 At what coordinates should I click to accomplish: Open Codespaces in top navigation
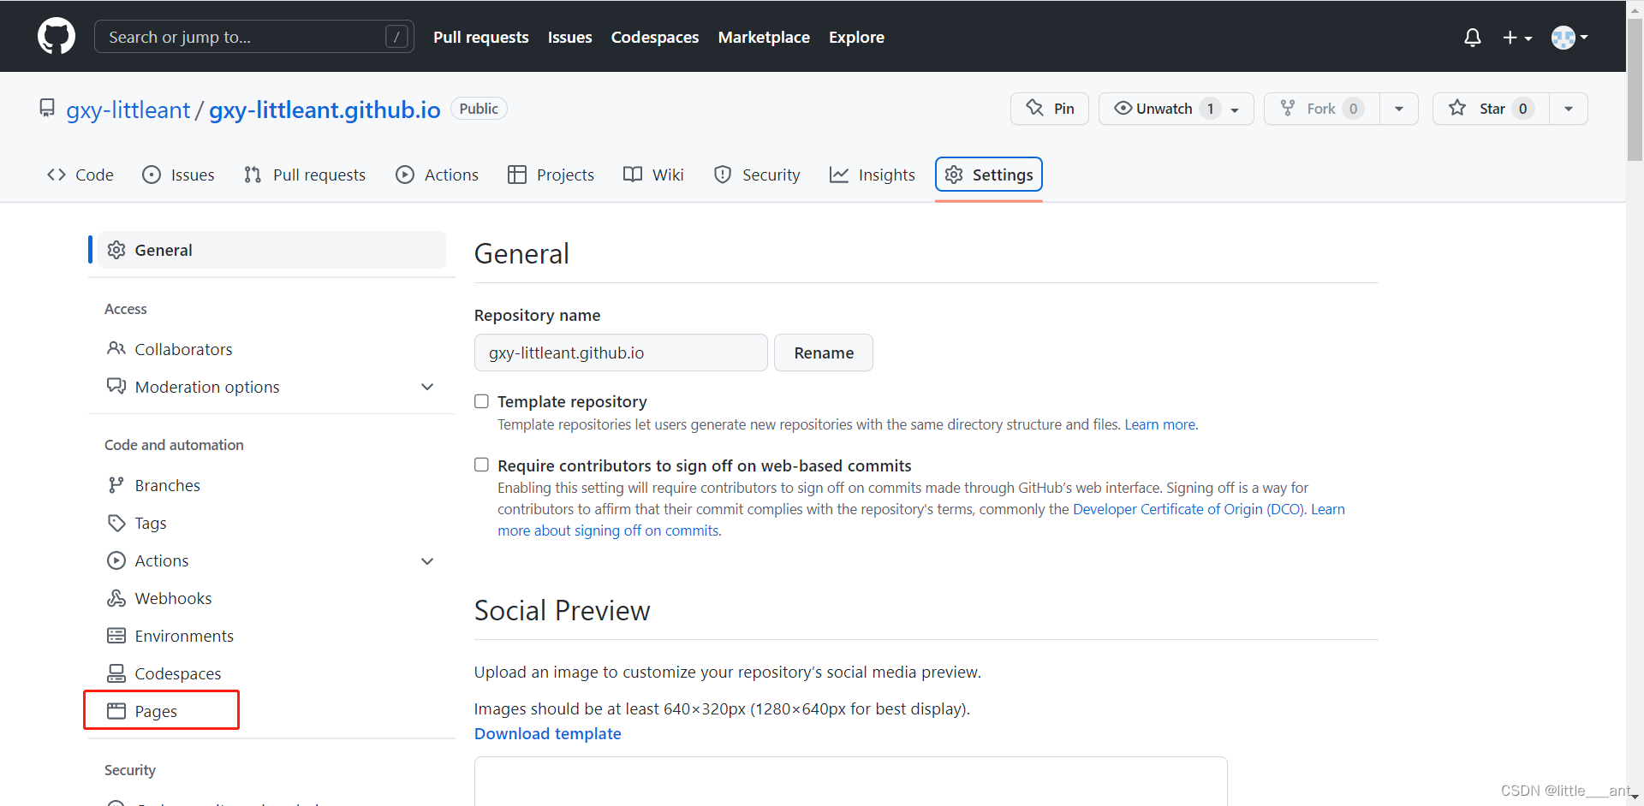655,37
